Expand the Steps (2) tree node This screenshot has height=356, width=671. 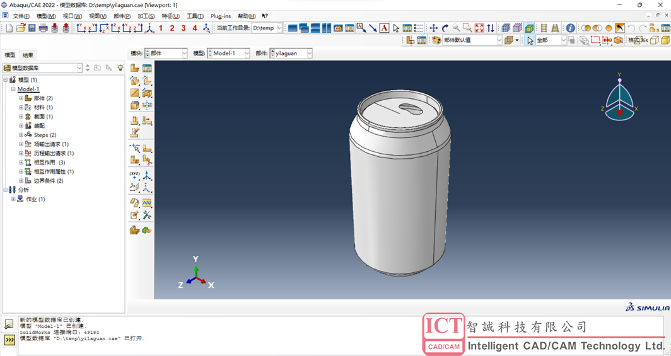point(21,135)
